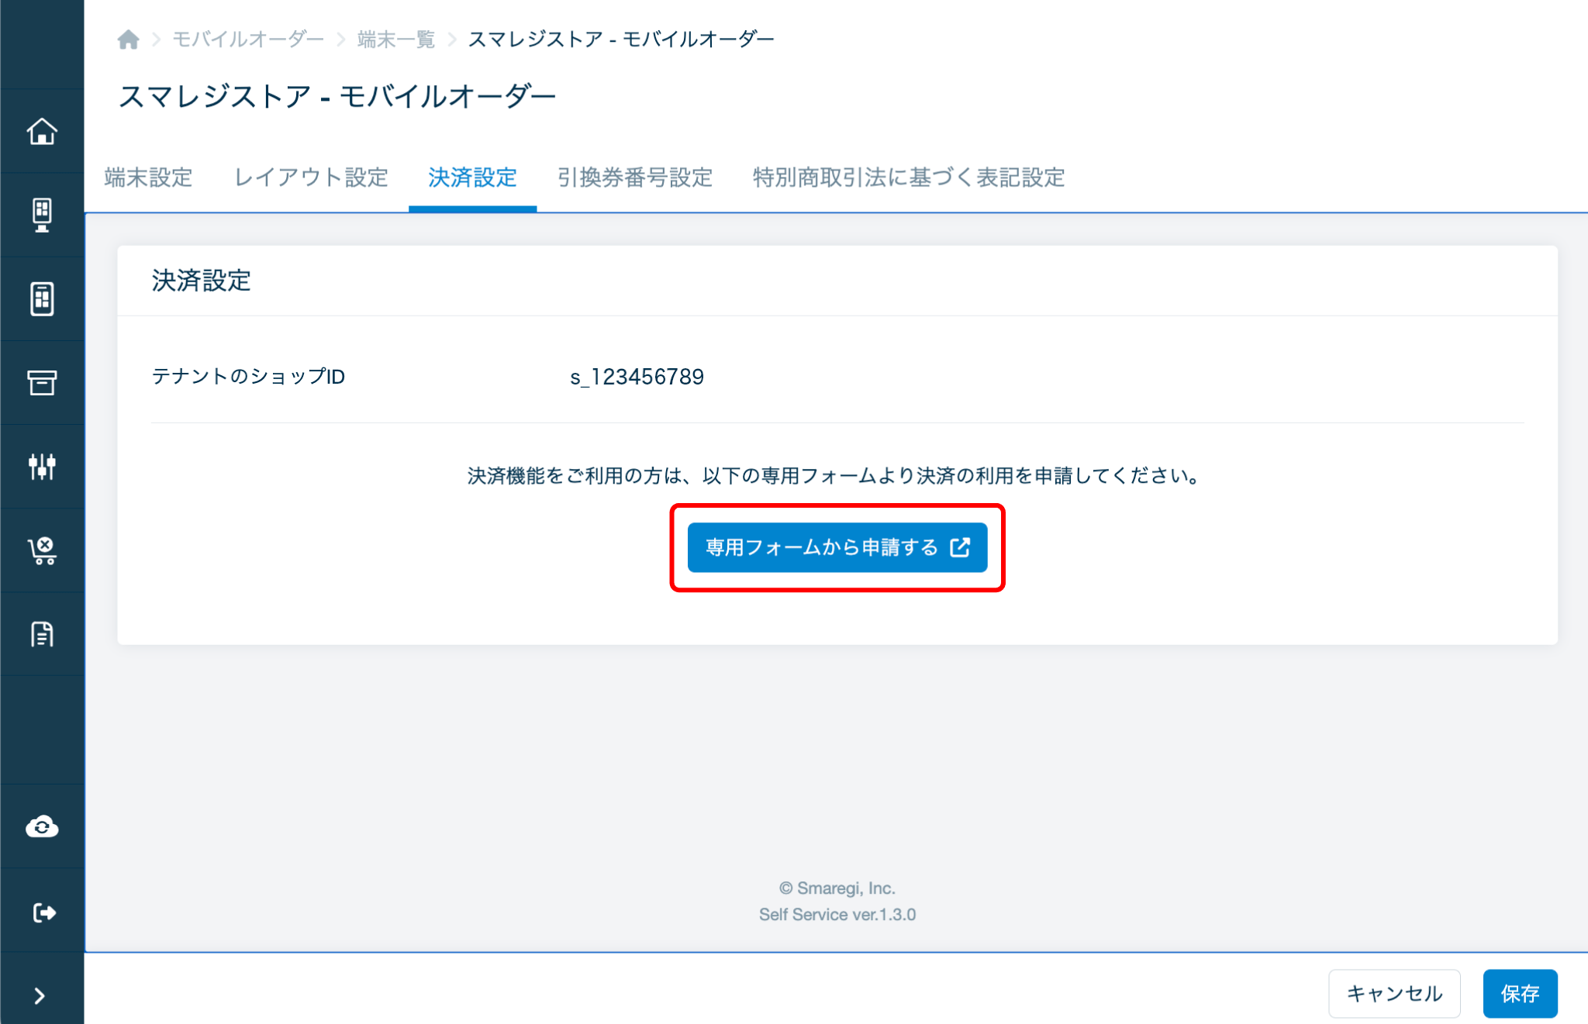Screen dimensions: 1588x1024
Task: Open the Home icon in the sidebar
Action: click(42, 131)
